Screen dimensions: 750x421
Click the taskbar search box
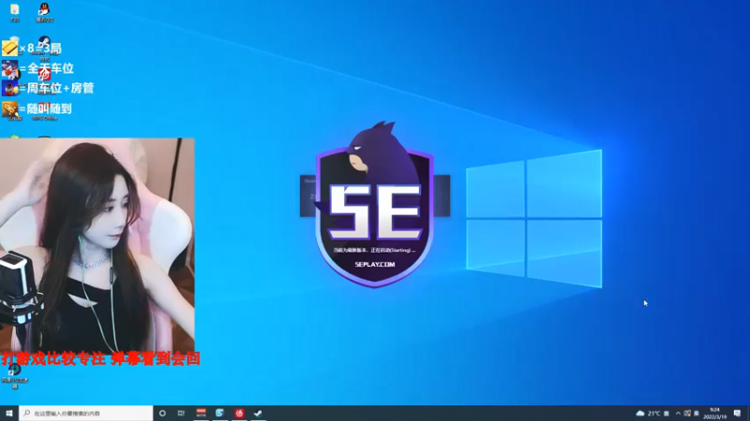(x=86, y=414)
